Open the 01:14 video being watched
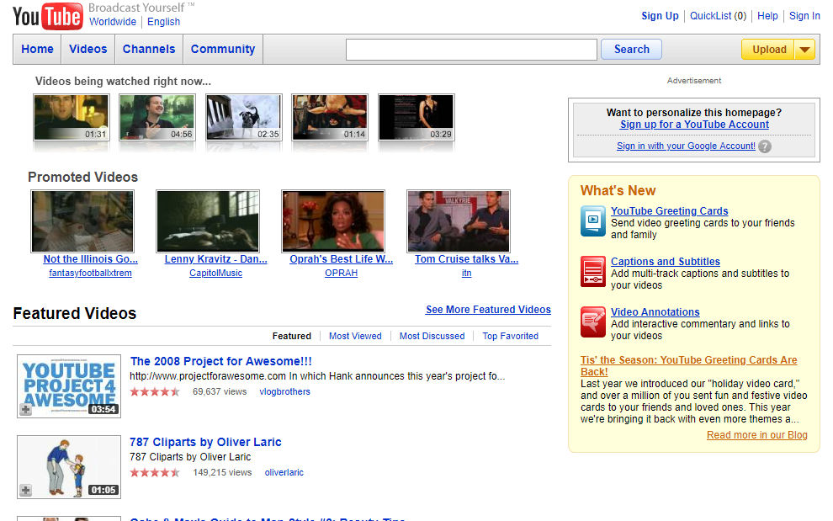 pyautogui.click(x=330, y=118)
